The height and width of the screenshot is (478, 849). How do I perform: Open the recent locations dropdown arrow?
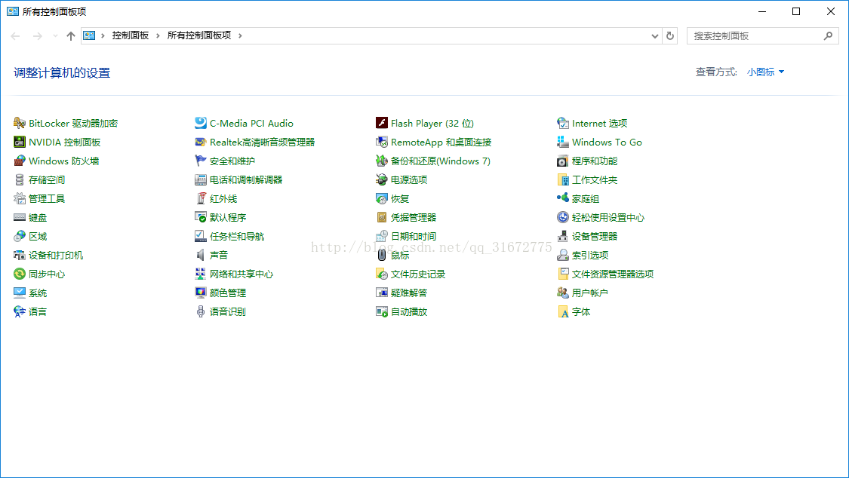55,36
